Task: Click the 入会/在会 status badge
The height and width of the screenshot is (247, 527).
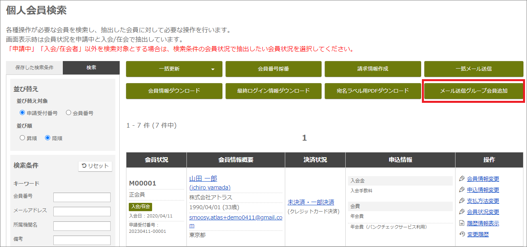Action: (141, 207)
